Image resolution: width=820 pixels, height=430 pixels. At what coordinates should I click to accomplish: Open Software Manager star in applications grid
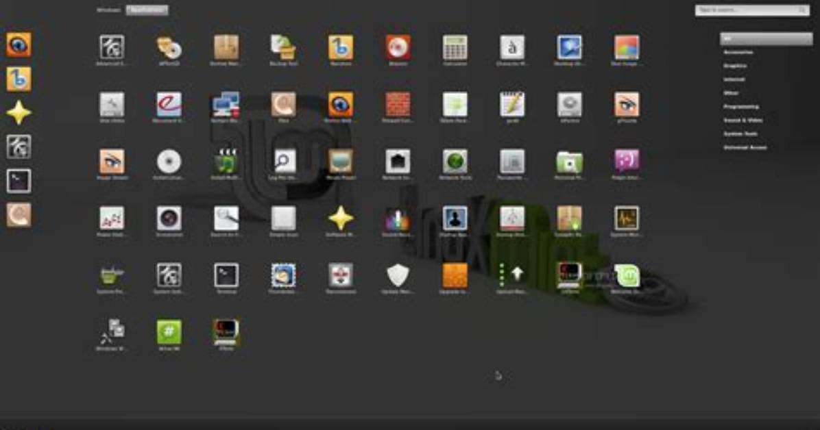[x=341, y=218]
